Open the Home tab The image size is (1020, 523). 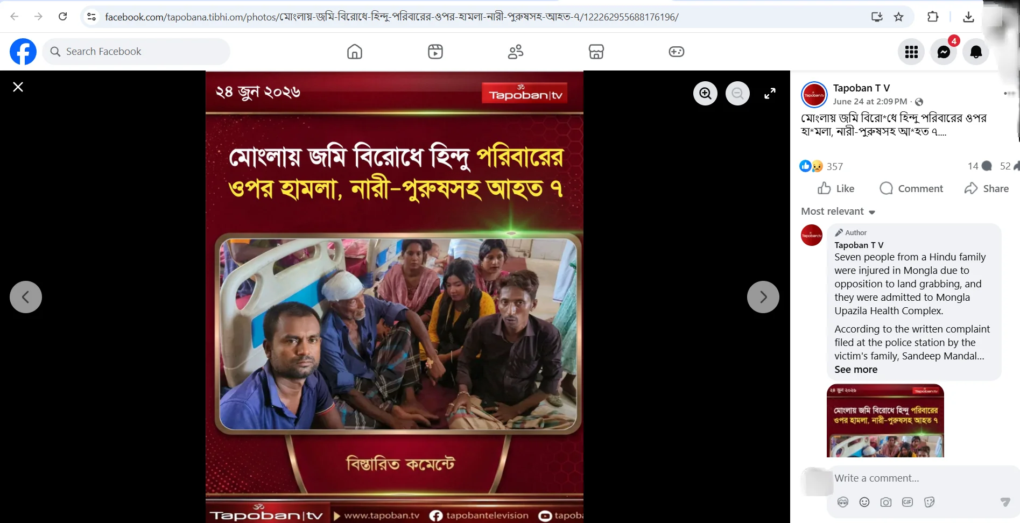point(355,52)
